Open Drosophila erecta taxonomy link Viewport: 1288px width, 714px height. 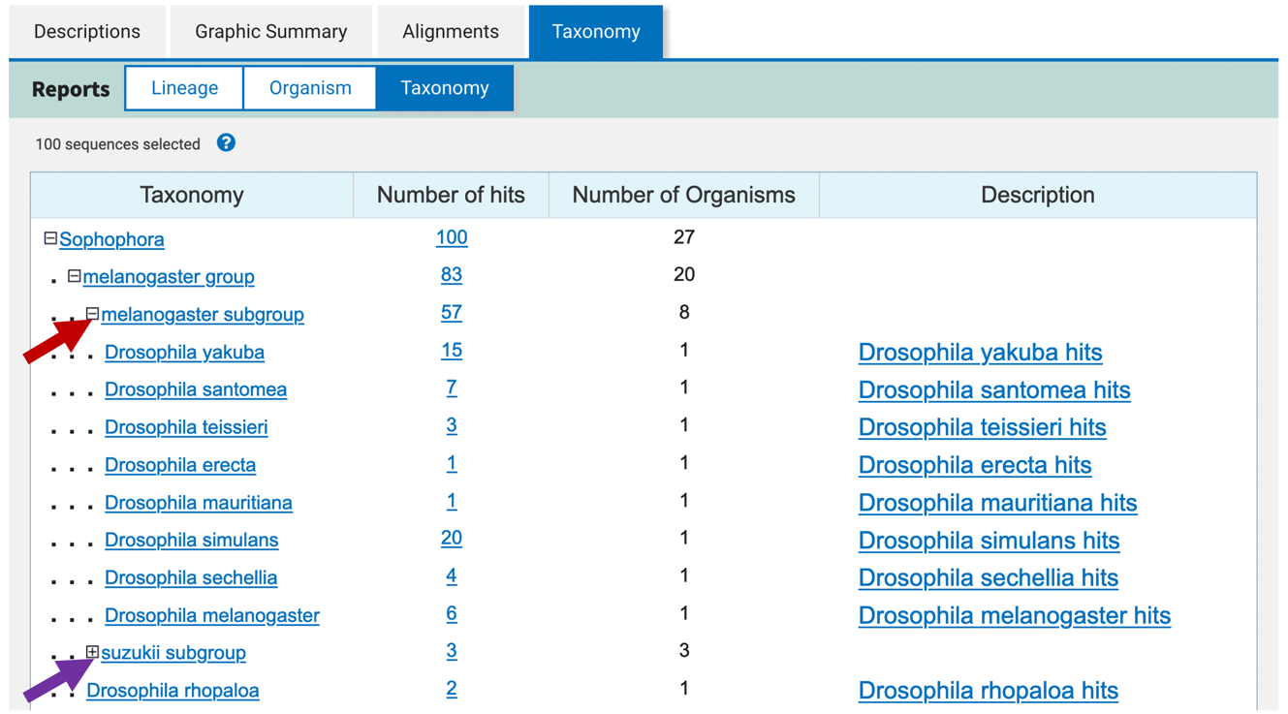click(x=180, y=466)
